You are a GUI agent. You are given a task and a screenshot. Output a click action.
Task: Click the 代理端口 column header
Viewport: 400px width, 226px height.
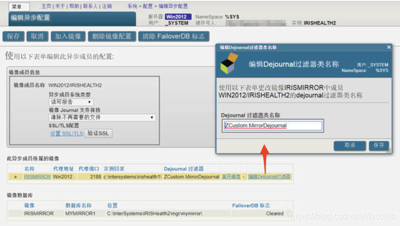pos(89,169)
